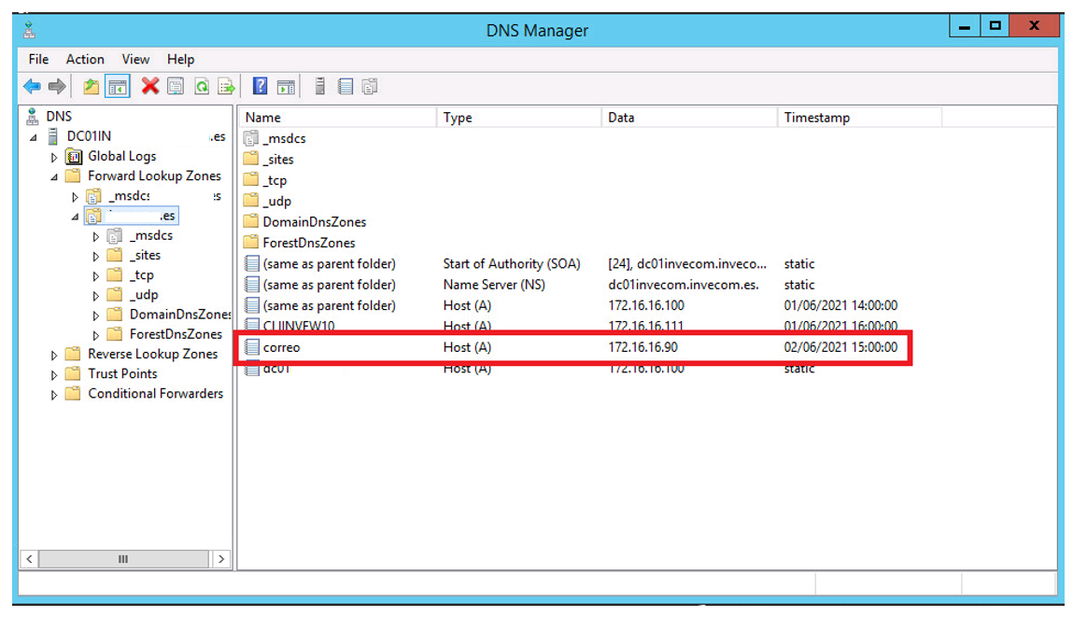Viewport: 1073px width, 617px height.
Task: Click the tree pane scroll right arrow
Action: tap(221, 559)
